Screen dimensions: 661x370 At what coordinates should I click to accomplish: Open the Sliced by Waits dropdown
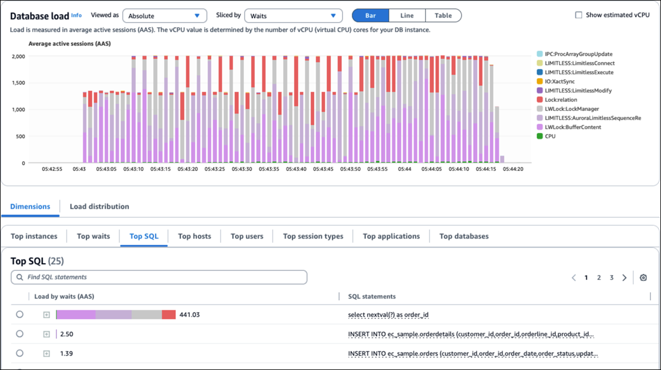(293, 15)
